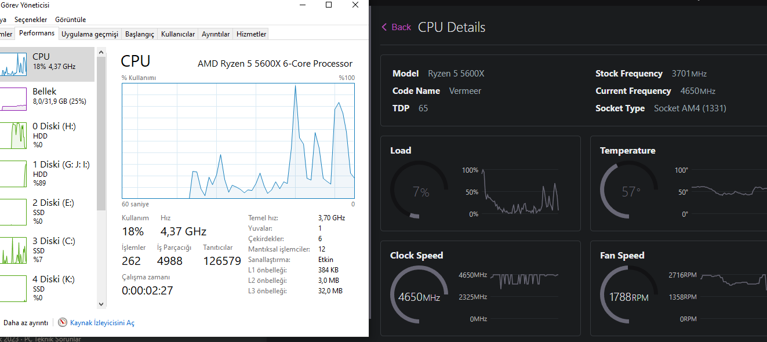Switch to the Uygulama geçmişi tab

tap(90, 34)
